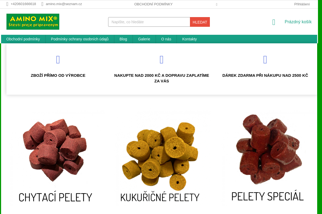Image resolution: width=322 pixels, height=214 pixels.
Task: Open the Chytací pelety product image
Action: pyautogui.click(x=55, y=158)
